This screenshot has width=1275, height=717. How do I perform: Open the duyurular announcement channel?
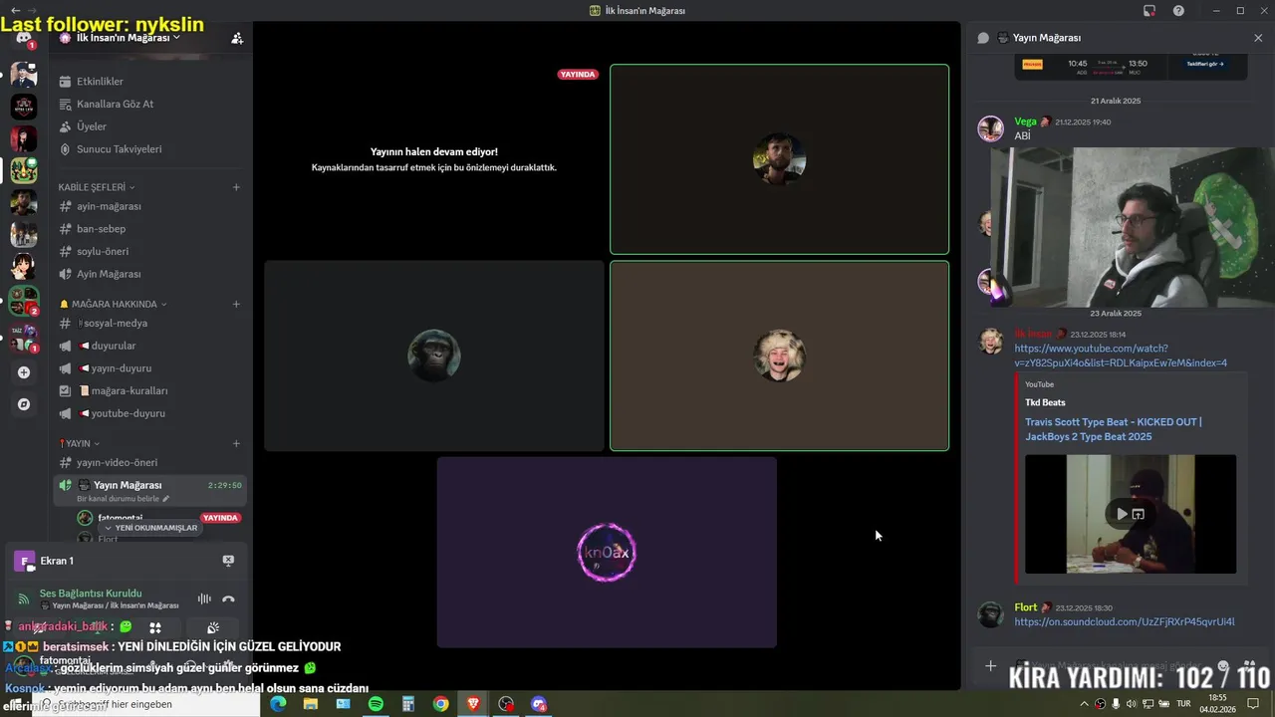click(149, 346)
